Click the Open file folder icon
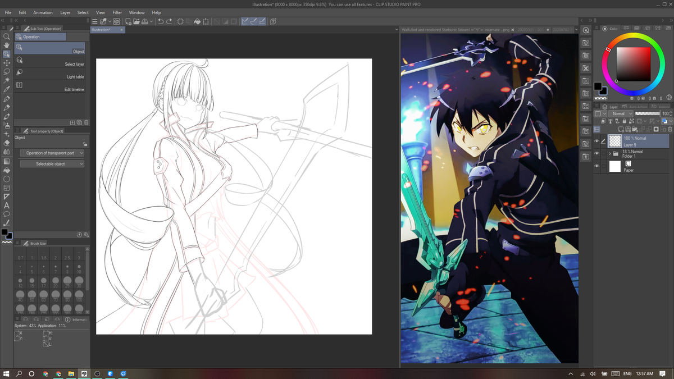This screenshot has height=379, width=674. tap(136, 21)
